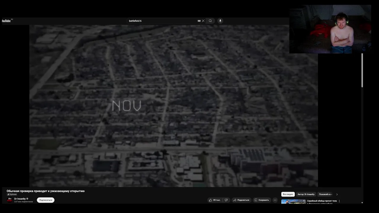Click the Поделиться share button
Screen dimensions: 379x213
pyautogui.click(x=241, y=200)
